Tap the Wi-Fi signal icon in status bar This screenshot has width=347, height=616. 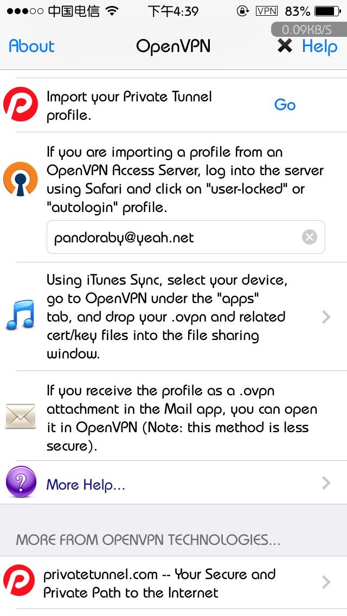(112, 11)
